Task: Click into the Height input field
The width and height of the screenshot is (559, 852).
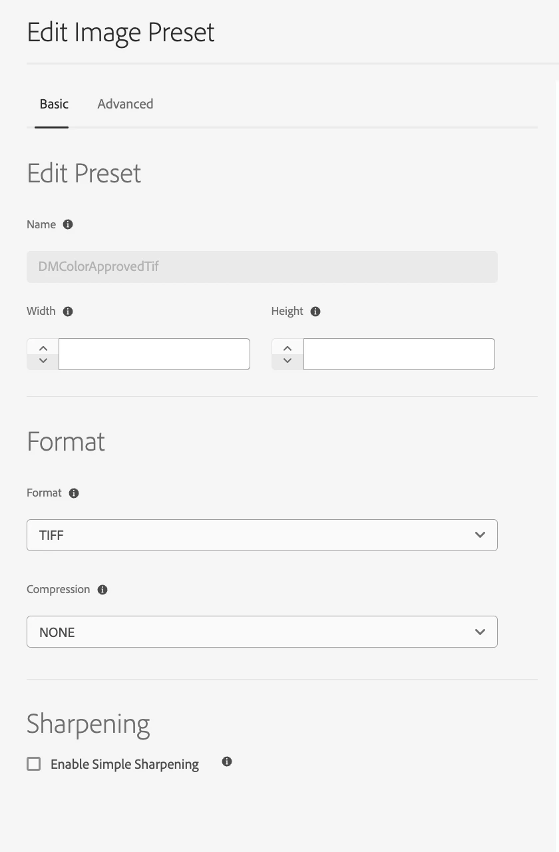Action: click(x=399, y=354)
